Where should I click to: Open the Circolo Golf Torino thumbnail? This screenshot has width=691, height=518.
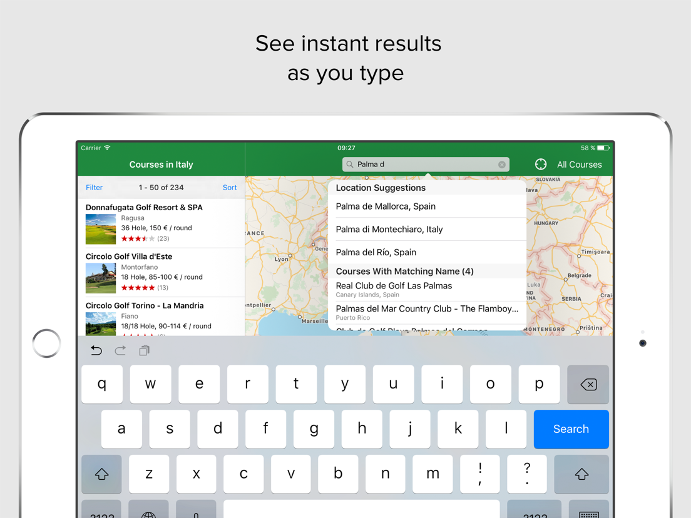101,324
